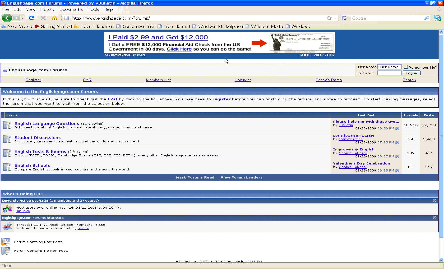Open the Members List link

(158, 80)
